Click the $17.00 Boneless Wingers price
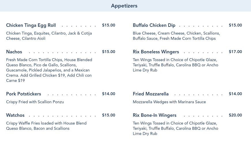 [235, 52]
